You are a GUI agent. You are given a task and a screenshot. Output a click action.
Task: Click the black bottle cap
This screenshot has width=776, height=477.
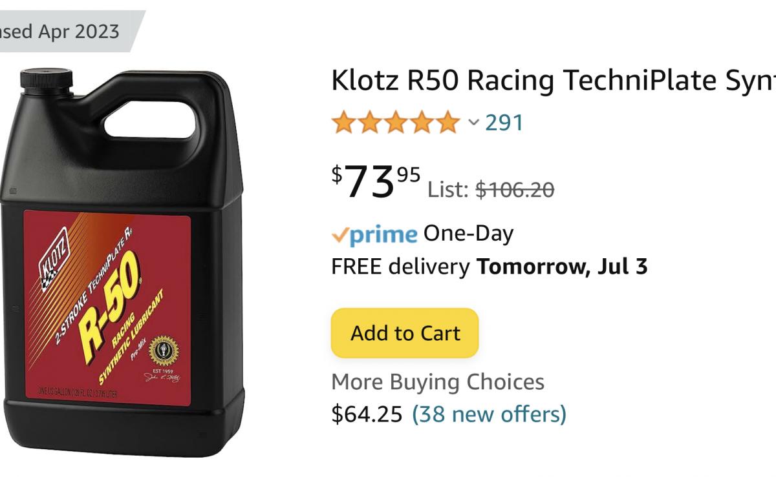(x=48, y=79)
